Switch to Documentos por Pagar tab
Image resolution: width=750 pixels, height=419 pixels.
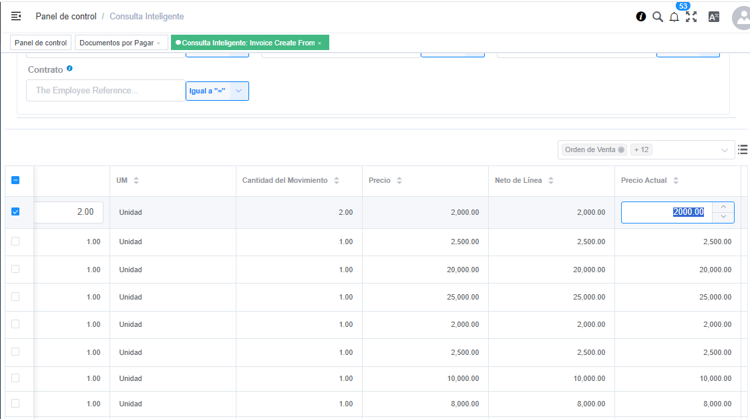pos(116,43)
